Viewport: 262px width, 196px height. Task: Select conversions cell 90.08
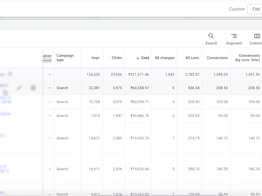[x=223, y=116]
